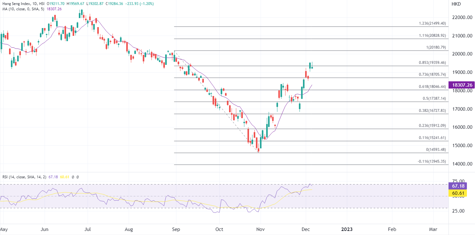Screen dimensions: 475x235
Task: Select the 0.382(16727.83) Fibonacci level label
Action: pos(433,111)
